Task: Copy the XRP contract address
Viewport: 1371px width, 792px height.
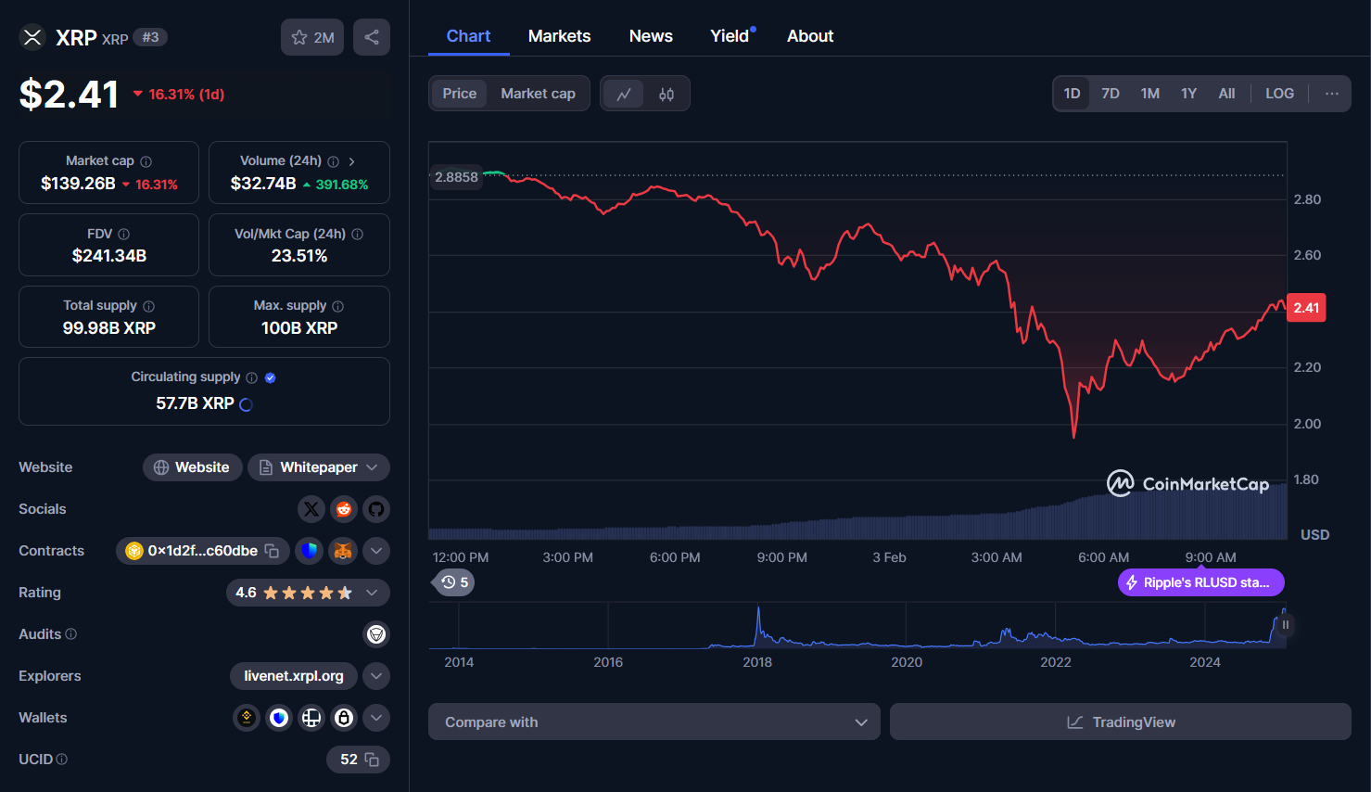Action: pos(272,551)
